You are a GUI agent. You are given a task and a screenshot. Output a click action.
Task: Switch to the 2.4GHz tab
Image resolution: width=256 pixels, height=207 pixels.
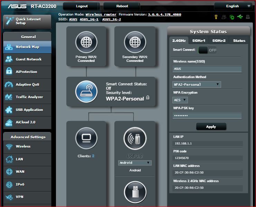[x=179, y=40]
